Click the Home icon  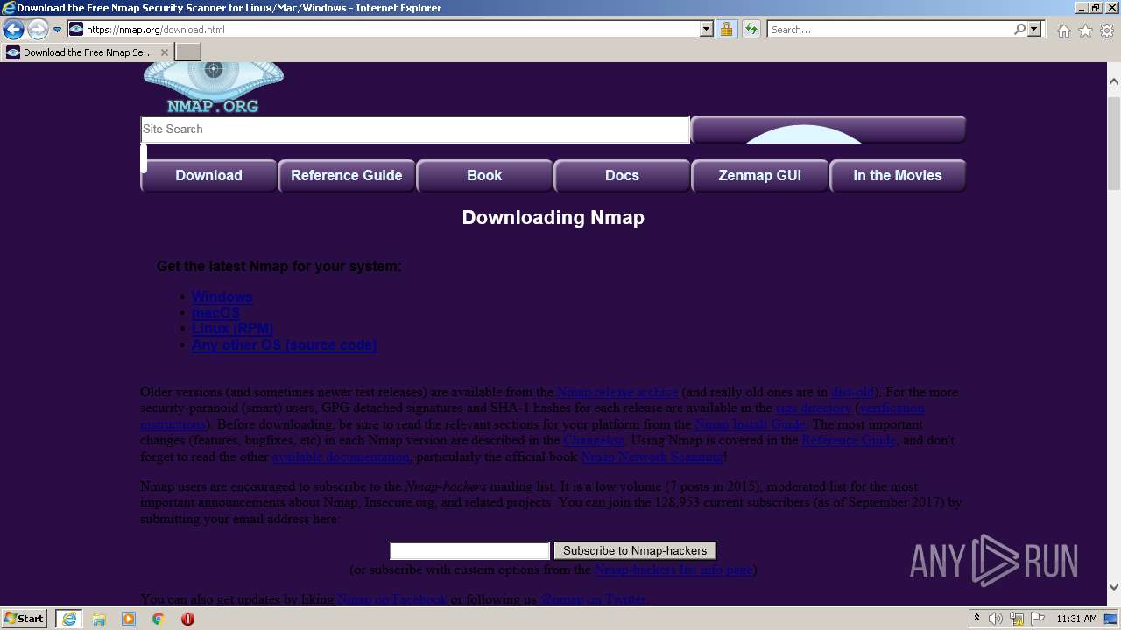[1063, 31]
